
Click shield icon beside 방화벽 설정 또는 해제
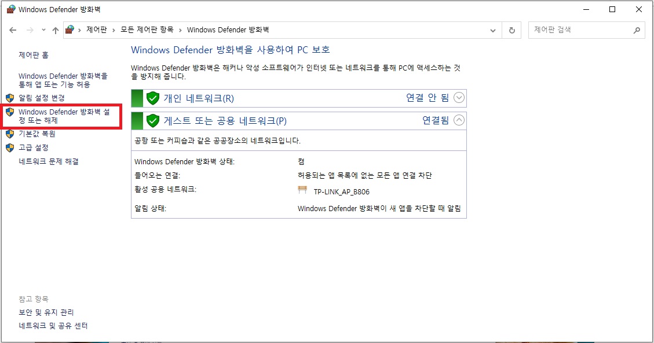pyautogui.click(x=10, y=112)
